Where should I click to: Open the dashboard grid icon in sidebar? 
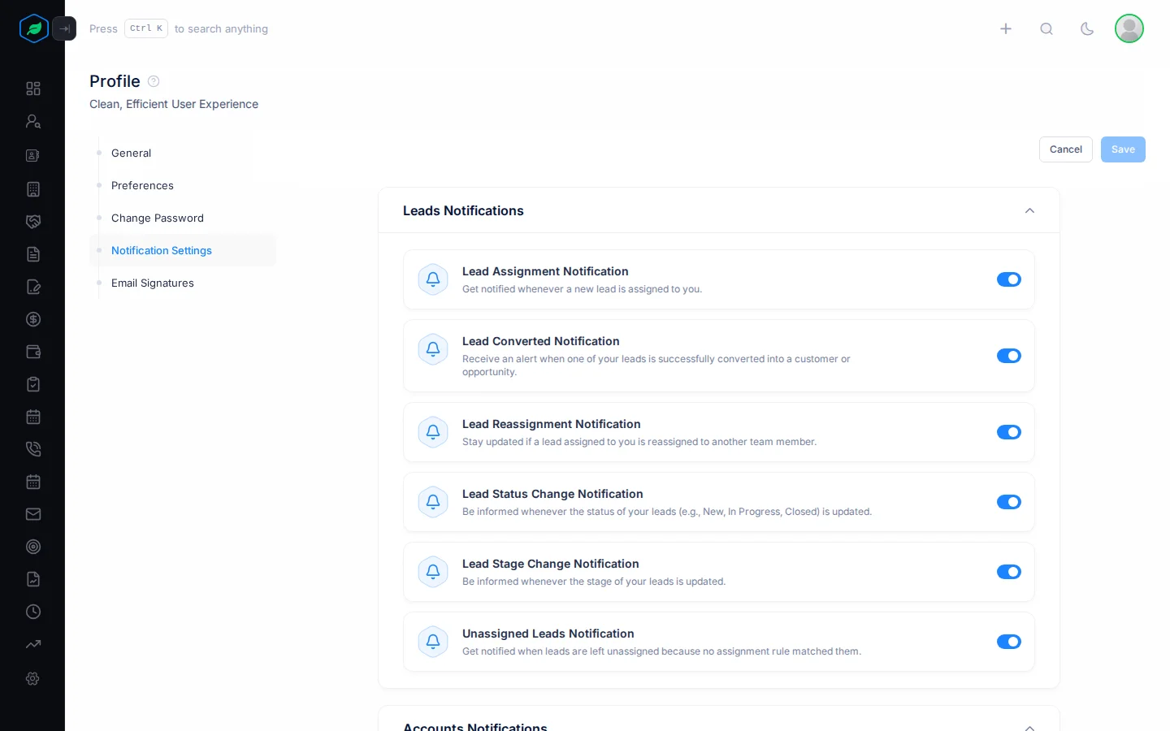[x=33, y=89]
